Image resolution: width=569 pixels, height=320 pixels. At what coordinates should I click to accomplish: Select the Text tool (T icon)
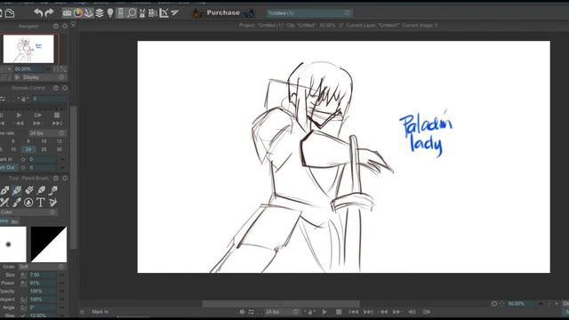pyautogui.click(x=41, y=203)
